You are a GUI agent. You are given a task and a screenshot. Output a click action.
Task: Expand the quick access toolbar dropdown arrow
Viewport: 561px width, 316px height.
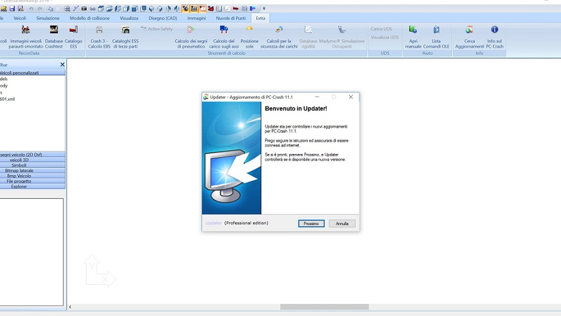(264, 8)
